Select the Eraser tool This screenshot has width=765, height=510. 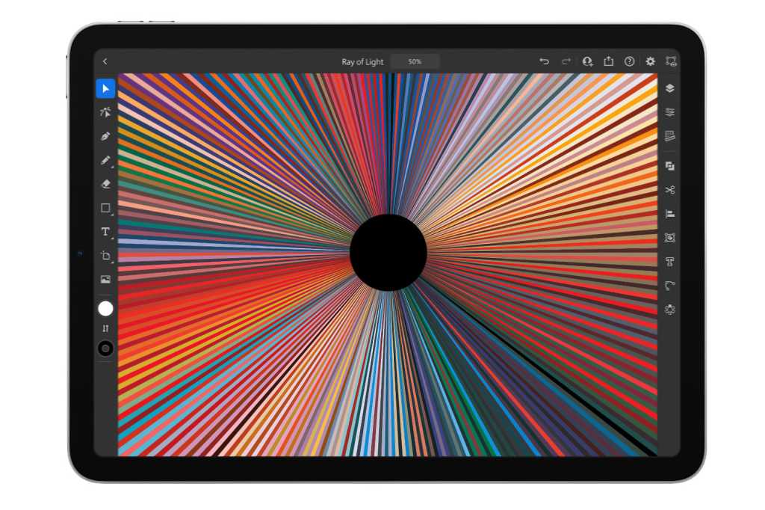(x=105, y=184)
